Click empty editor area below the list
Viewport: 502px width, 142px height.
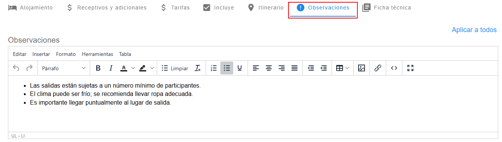(x=253, y=119)
